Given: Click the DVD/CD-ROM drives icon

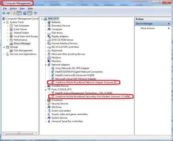Looking at the screenshot, I should [49, 40].
